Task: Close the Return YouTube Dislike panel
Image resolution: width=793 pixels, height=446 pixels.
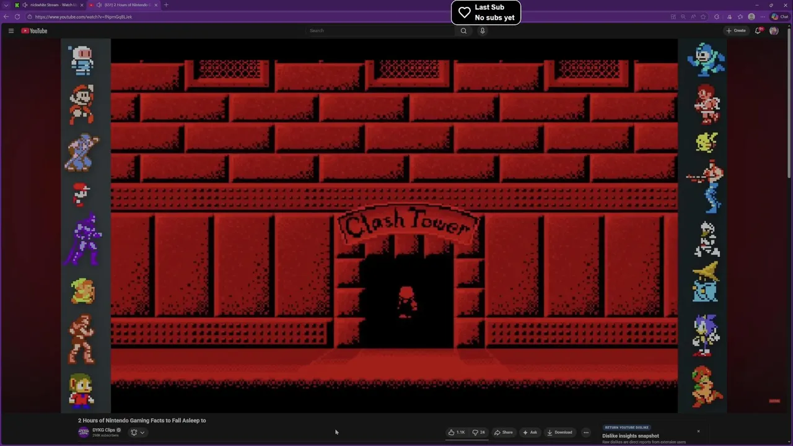Action: click(698, 431)
